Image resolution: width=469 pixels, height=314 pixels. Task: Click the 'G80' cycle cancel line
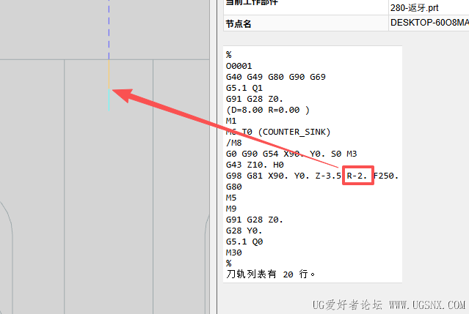(x=234, y=187)
